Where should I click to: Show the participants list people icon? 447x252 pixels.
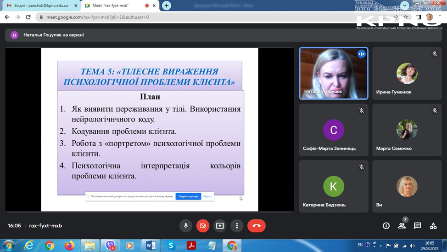pos(402,226)
